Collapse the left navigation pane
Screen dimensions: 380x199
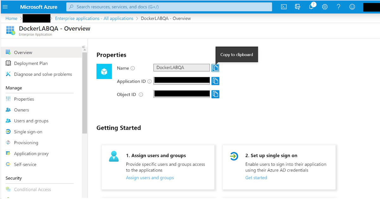[83, 46]
